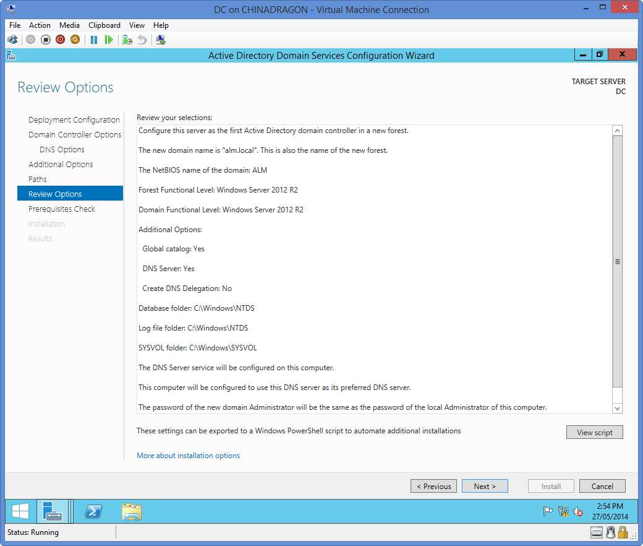643x546 pixels.
Task: Pause the virtual machine
Action: (94, 40)
